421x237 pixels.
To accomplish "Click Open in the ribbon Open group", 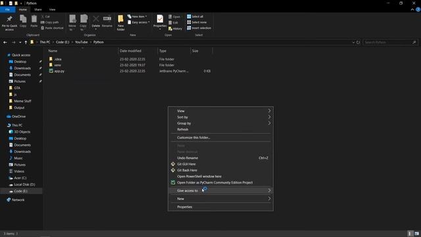I will point(174,16).
